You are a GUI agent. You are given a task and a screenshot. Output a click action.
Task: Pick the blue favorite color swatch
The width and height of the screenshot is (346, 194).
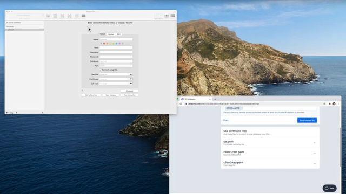pos(117,44)
